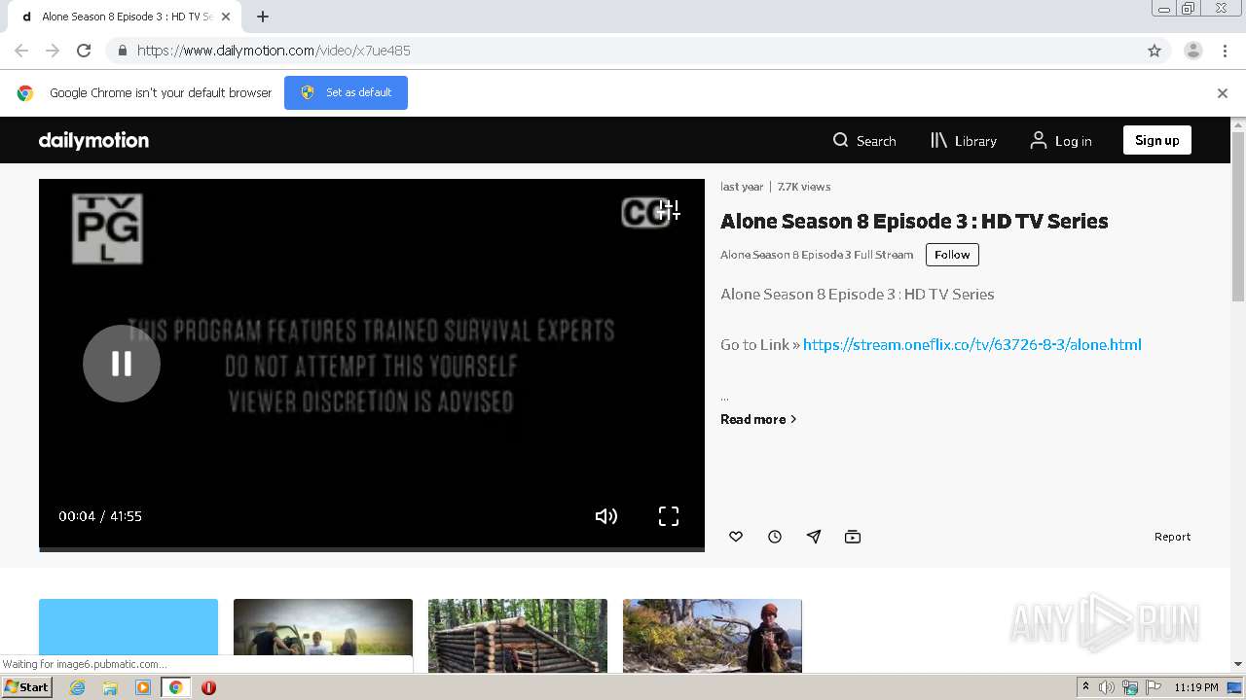
Task: Enter fullscreen video mode
Action: (669, 516)
